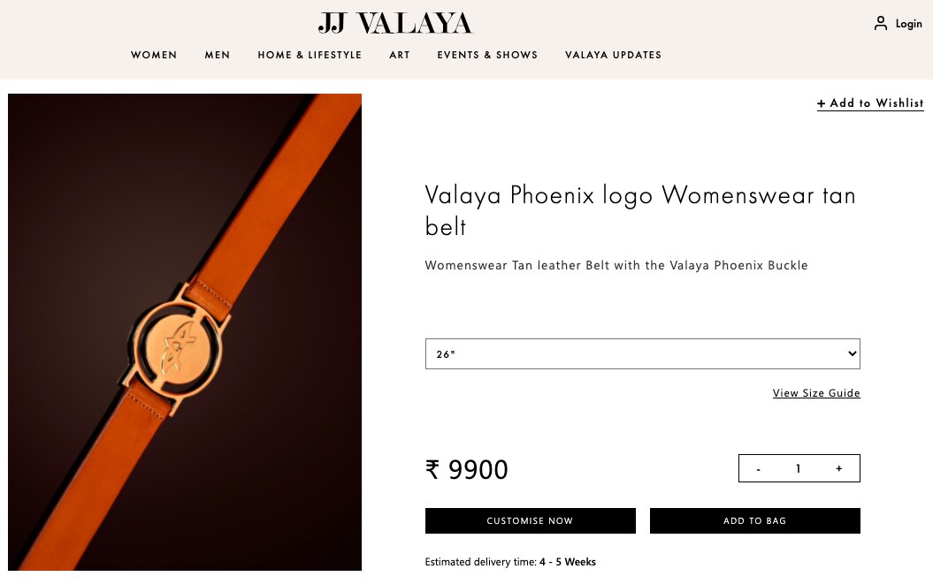The height and width of the screenshot is (584, 933).
Task: Click the dropdown chevron on size selector
Action: tap(852, 353)
